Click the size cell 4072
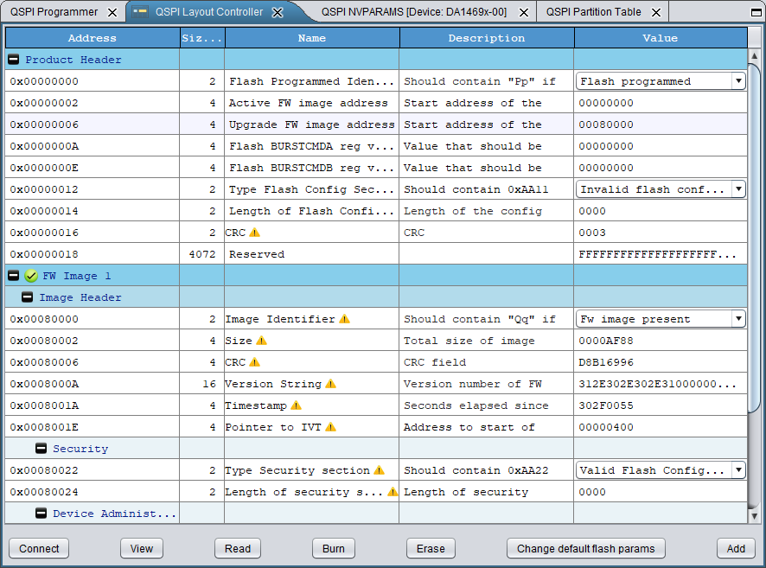 [201, 254]
